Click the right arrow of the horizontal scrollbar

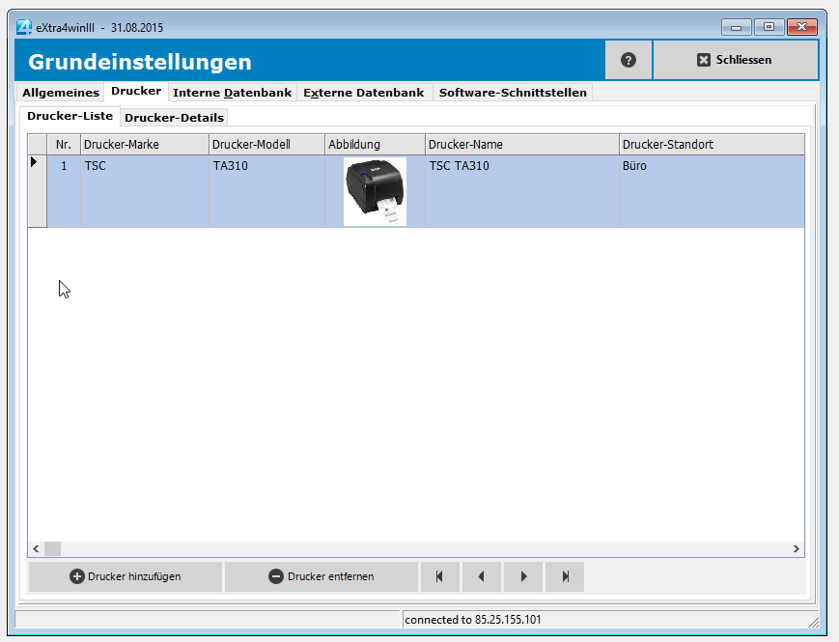pos(795,548)
